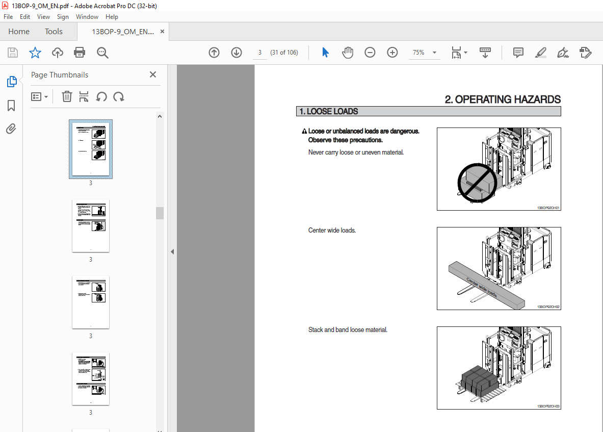Switch to the Tools tab
This screenshot has width=603, height=432.
point(54,32)
